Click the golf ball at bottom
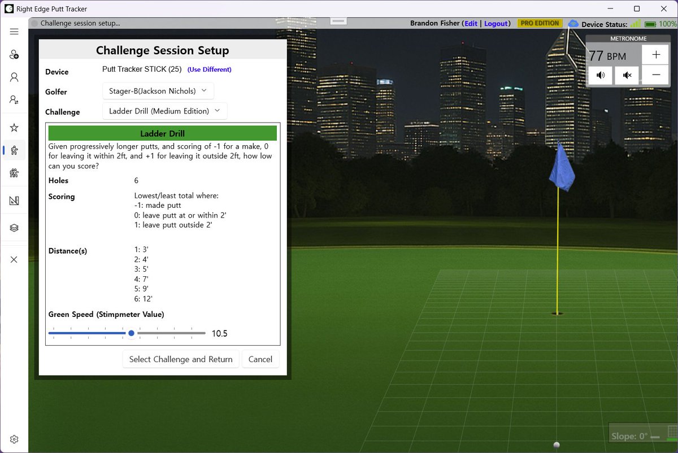678x453 pixels. coord(557,445)
